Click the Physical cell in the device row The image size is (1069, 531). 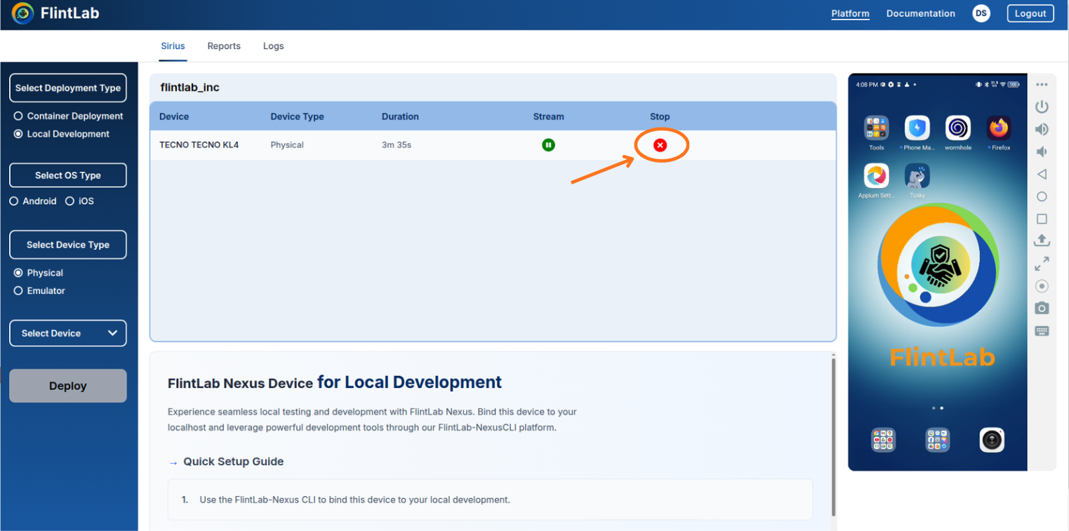pos(287,145)
